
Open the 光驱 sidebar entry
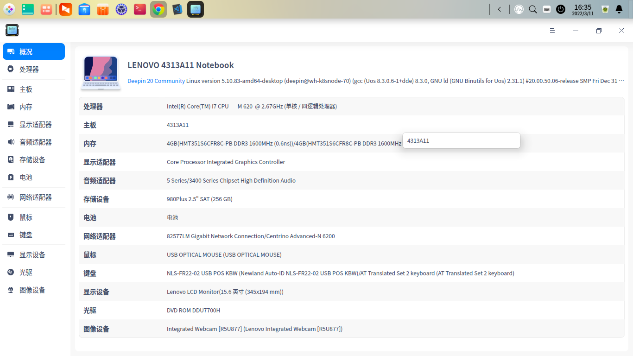tap(34, 272)
